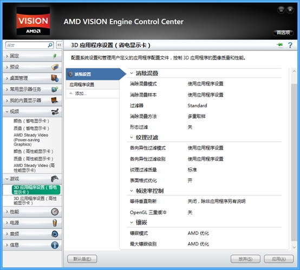Viewport: 300px width, 270px height.
Task: Click the search magnifier icon
Action: [50, 45]
